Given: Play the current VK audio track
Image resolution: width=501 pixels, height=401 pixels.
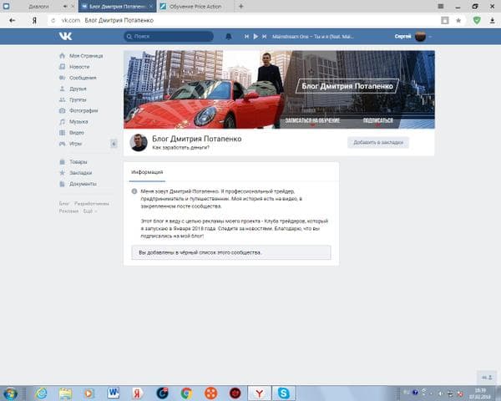Looking at the screenshot, I should (256, 37).
